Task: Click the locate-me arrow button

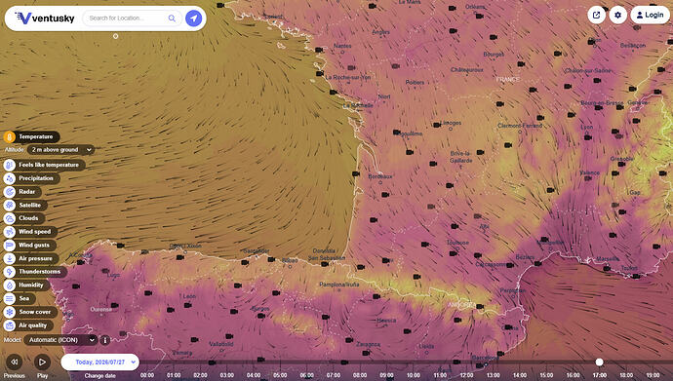Action: 193,18
